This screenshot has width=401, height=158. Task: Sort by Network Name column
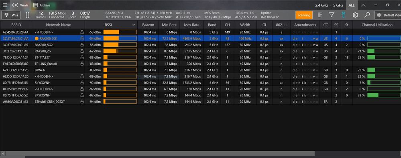pos(58,25)
